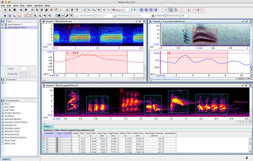Open the Edit menu
253x161 pixels.
point(9,6)
